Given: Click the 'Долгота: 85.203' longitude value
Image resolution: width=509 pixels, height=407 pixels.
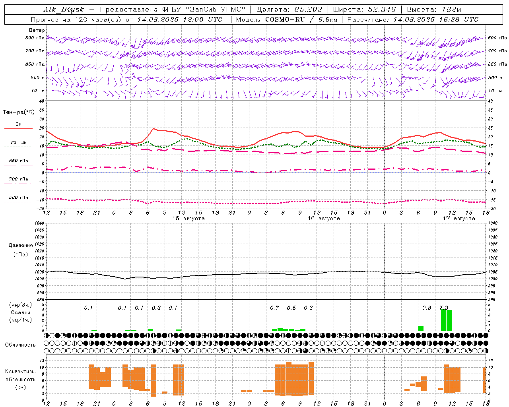Looking at the screenshot, I should [289, 10].
